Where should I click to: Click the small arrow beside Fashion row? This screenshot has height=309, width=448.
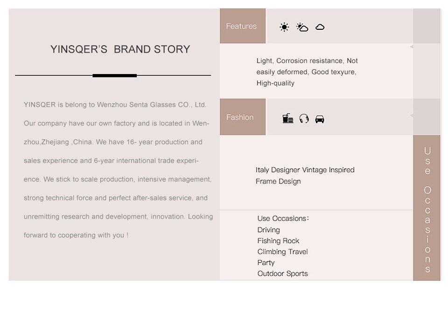click(412, 115)
